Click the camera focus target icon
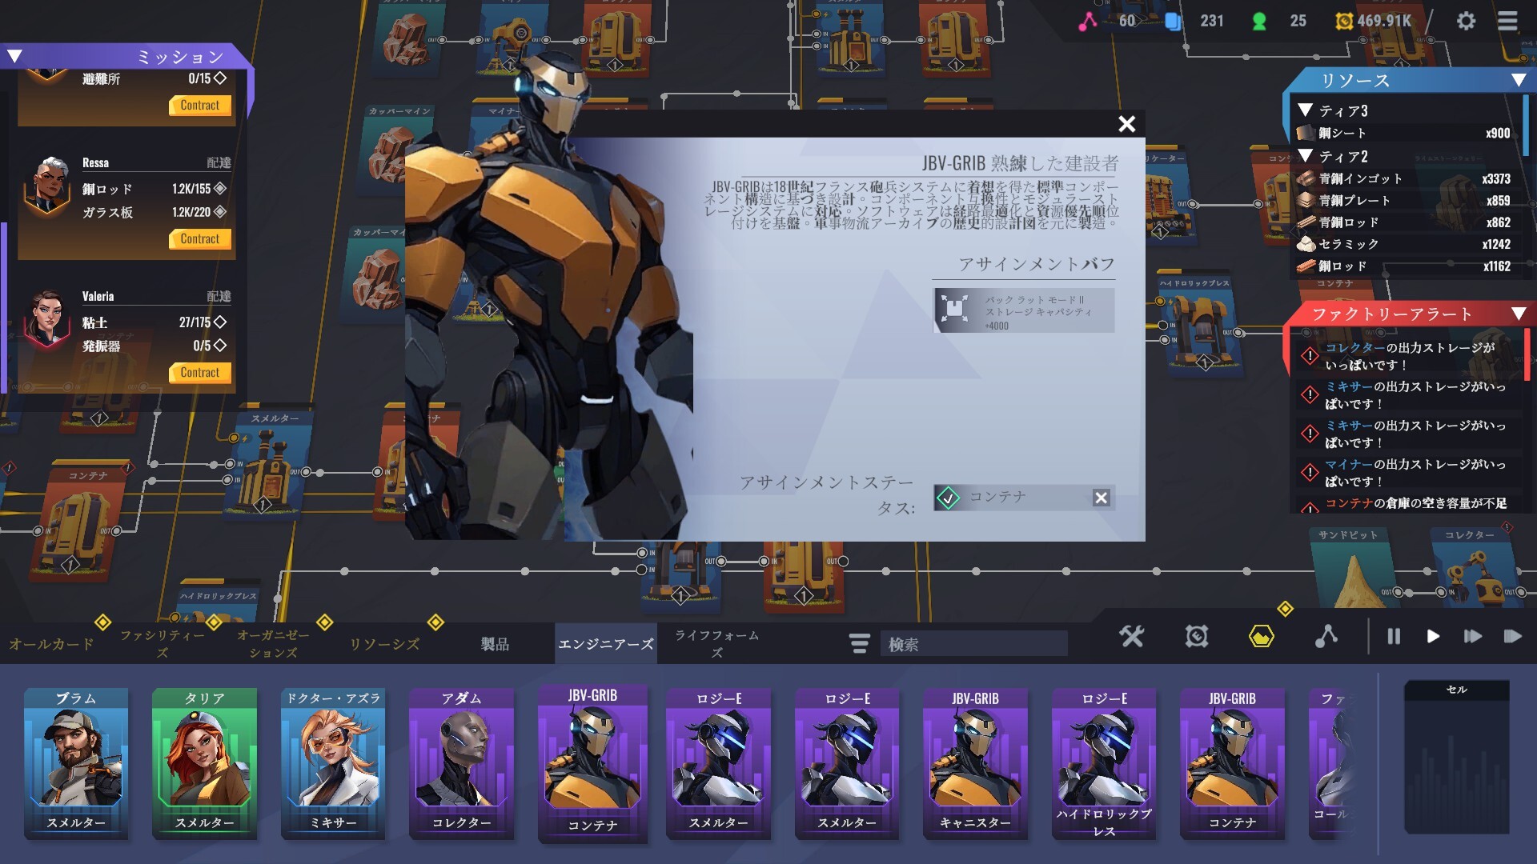The height and width of the screenshot is (864, 1537). 1196,636
